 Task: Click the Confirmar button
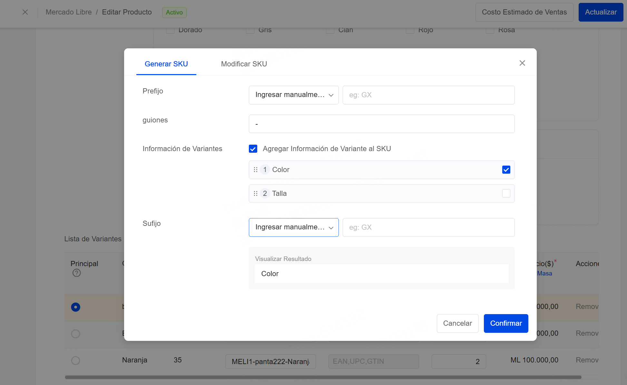pyautogui.click(x=506, y=323)
